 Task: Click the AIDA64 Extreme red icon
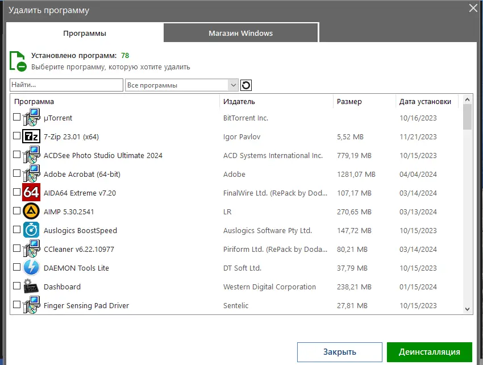31,193
